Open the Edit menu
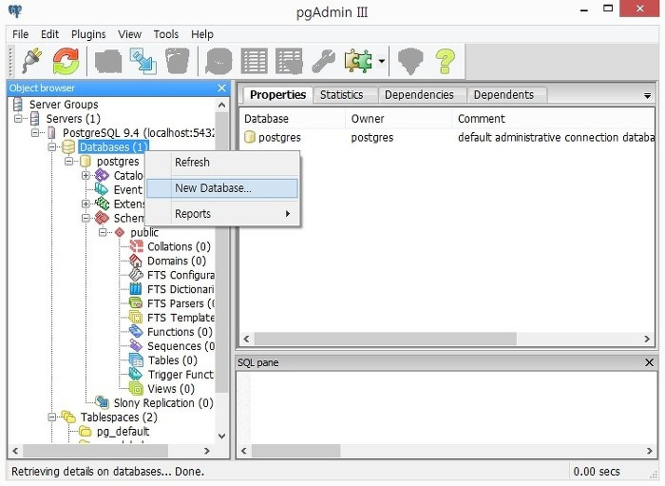The width and height of the screenshot is (665, 486). point(49,34)
